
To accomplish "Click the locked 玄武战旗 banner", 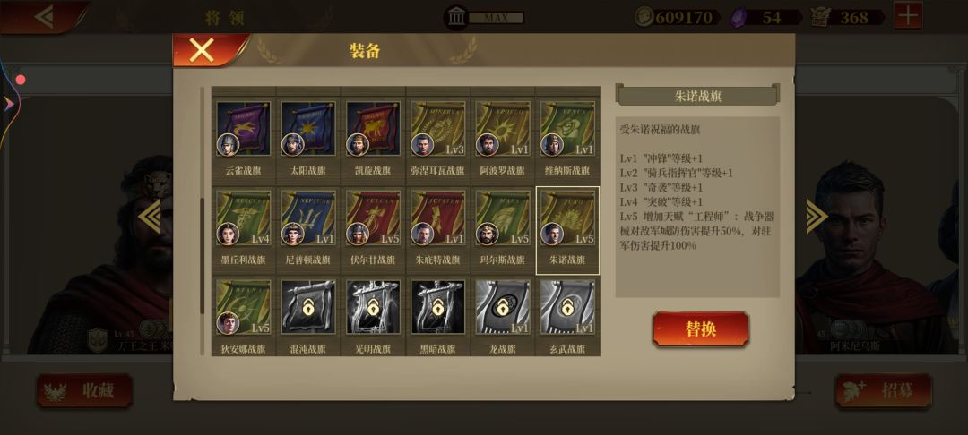I will coord(567,308).
